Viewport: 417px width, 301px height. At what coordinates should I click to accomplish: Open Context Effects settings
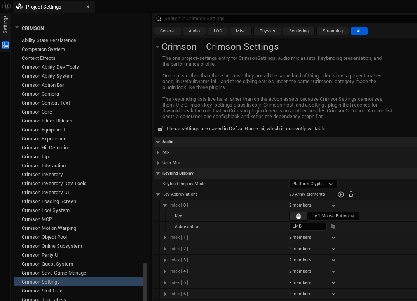38,58
